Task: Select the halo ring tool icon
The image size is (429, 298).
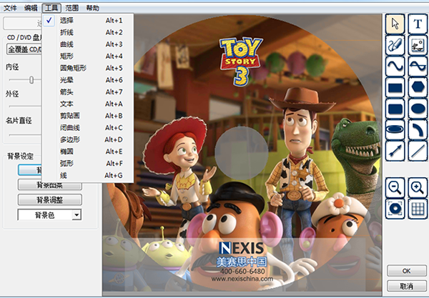Action: point(395,129)
